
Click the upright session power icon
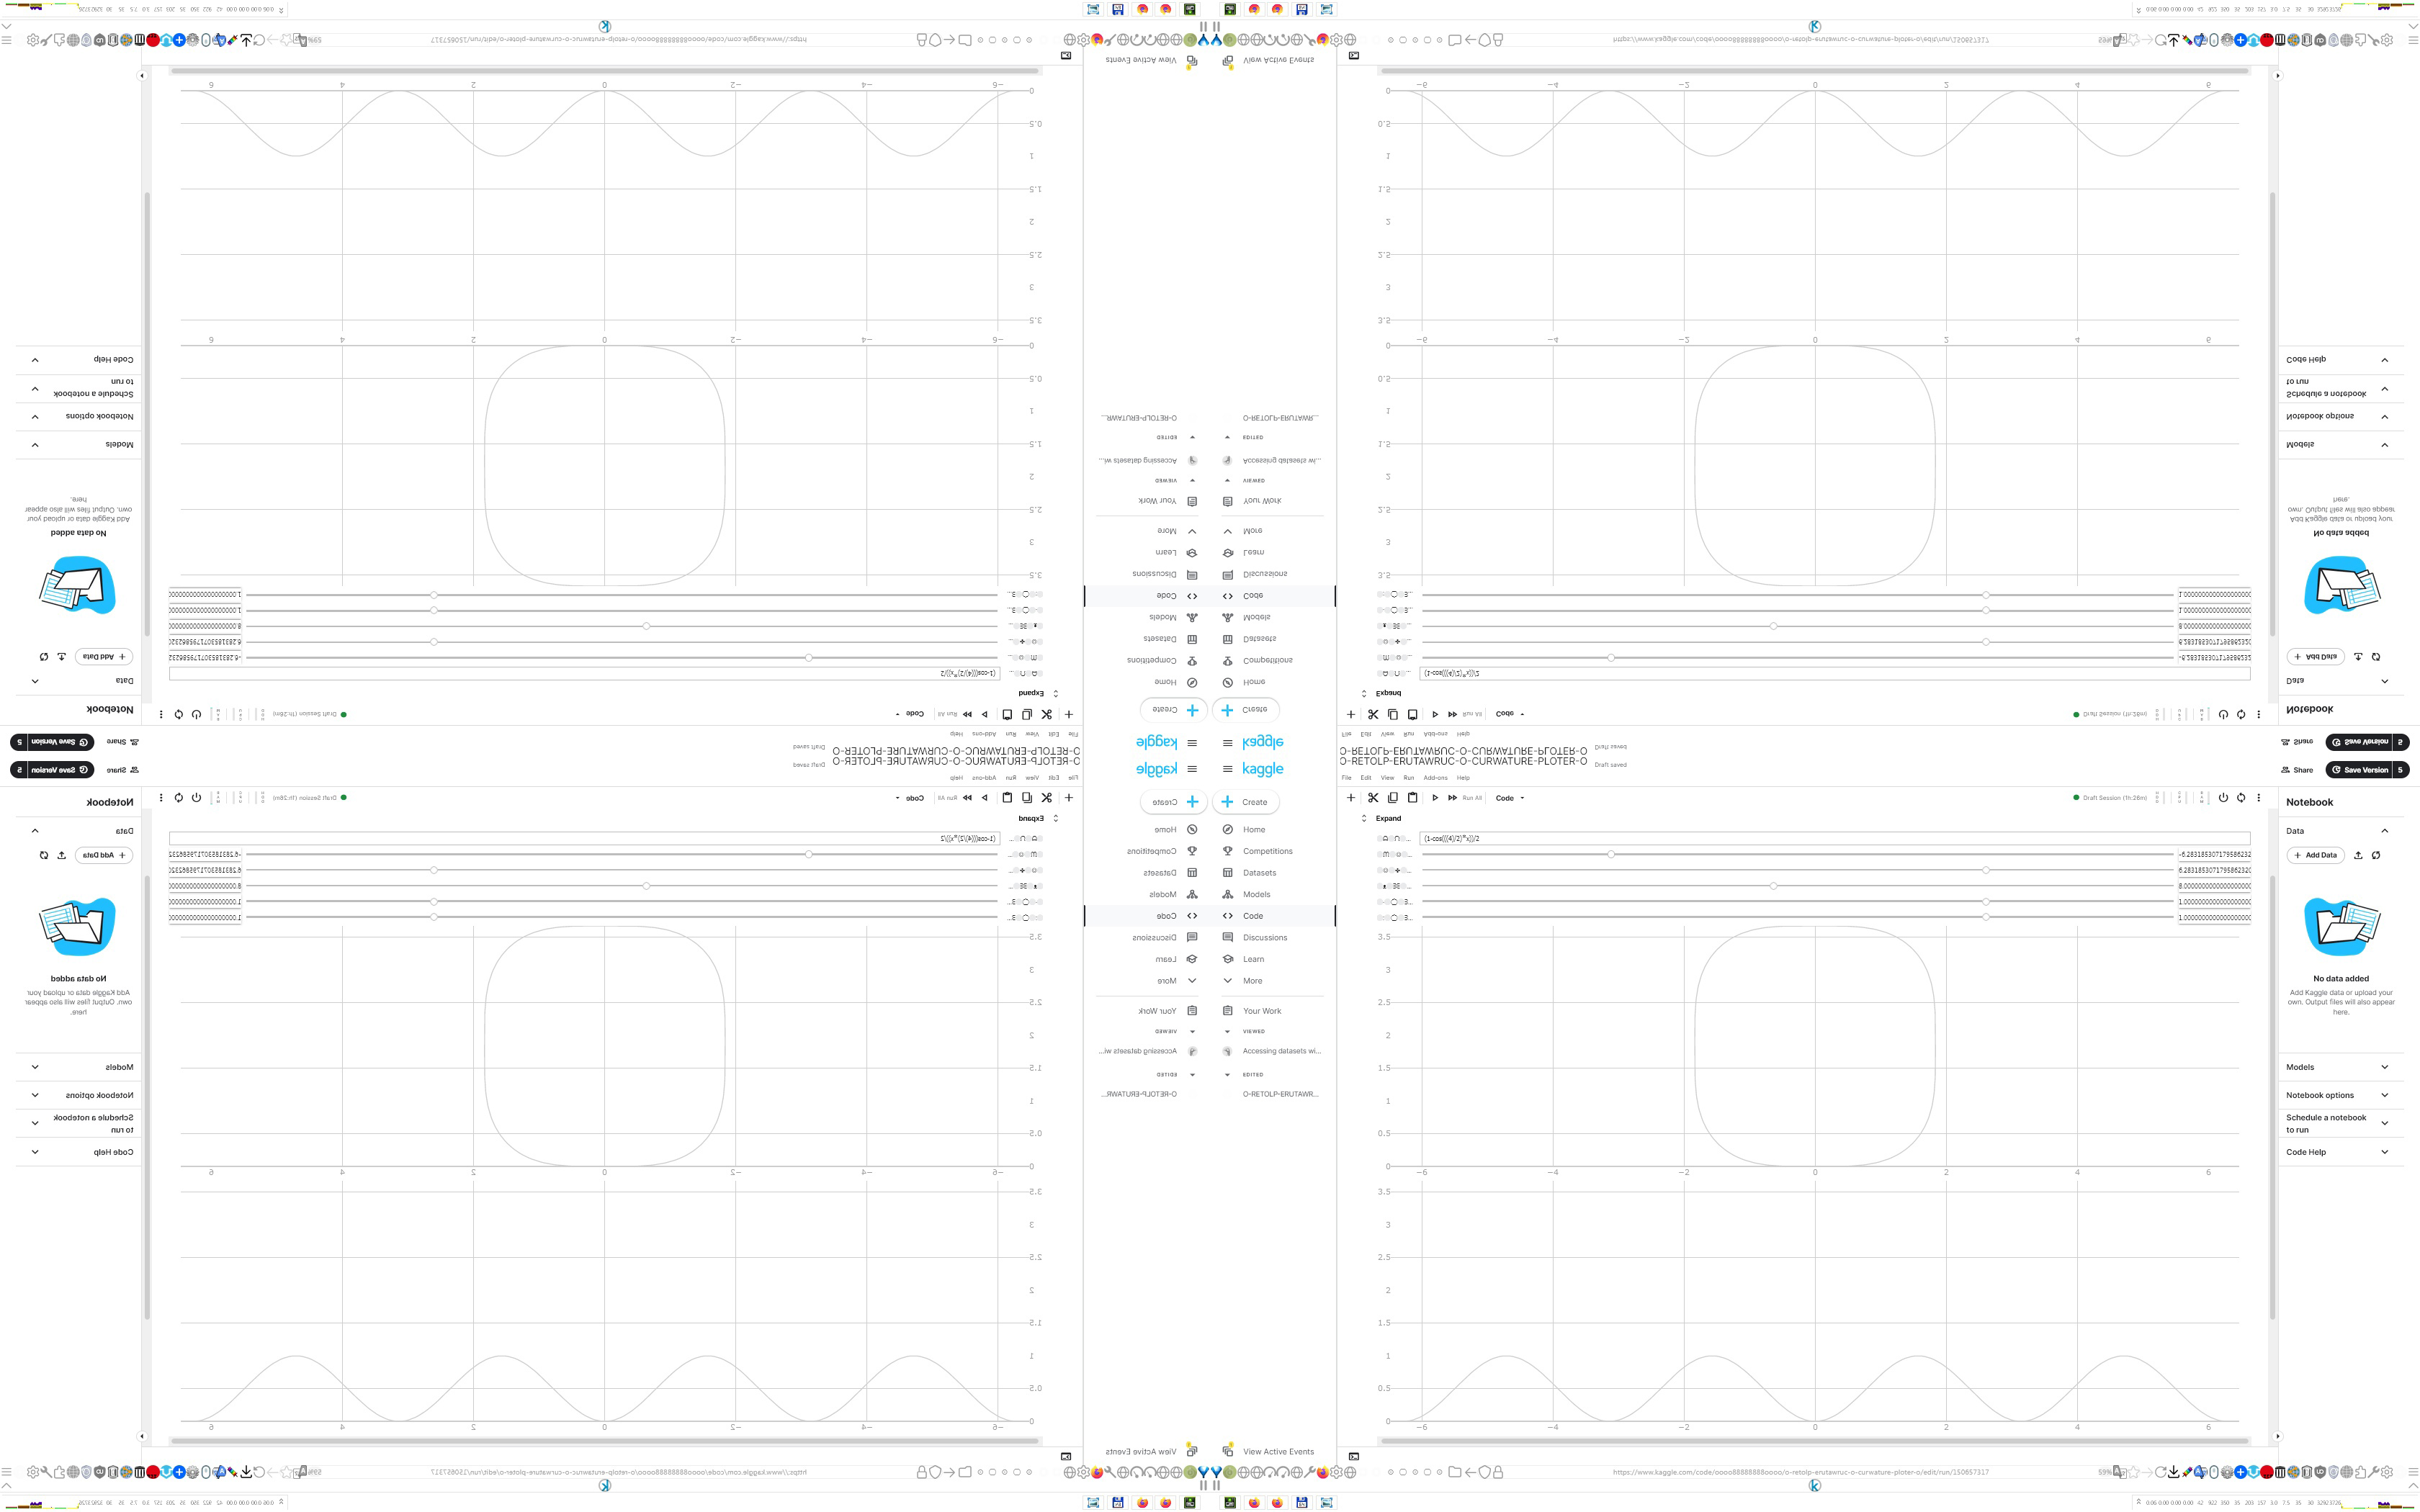[x=2223, y=798]
